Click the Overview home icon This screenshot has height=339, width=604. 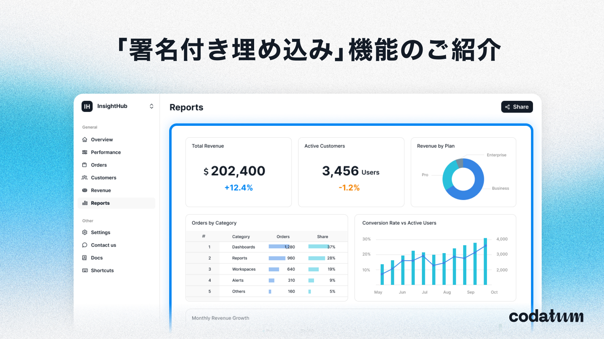click(x=85, y=140)
